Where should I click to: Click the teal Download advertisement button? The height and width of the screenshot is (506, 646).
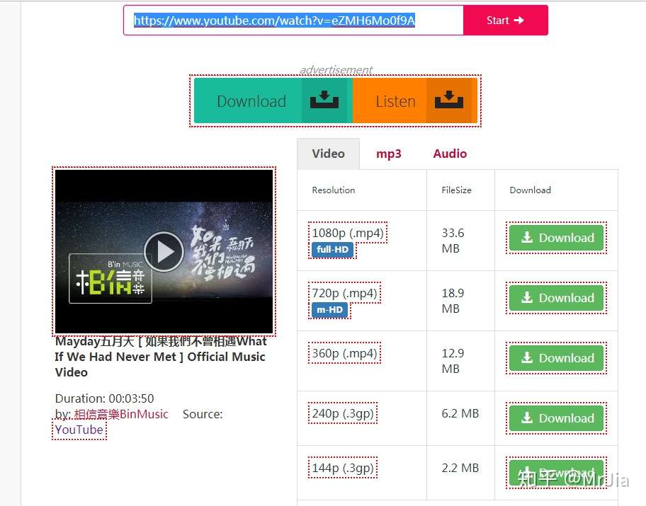pos(253,101)
